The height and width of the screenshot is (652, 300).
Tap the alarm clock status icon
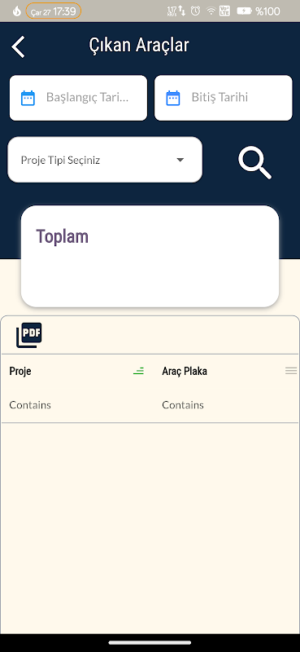195,11
